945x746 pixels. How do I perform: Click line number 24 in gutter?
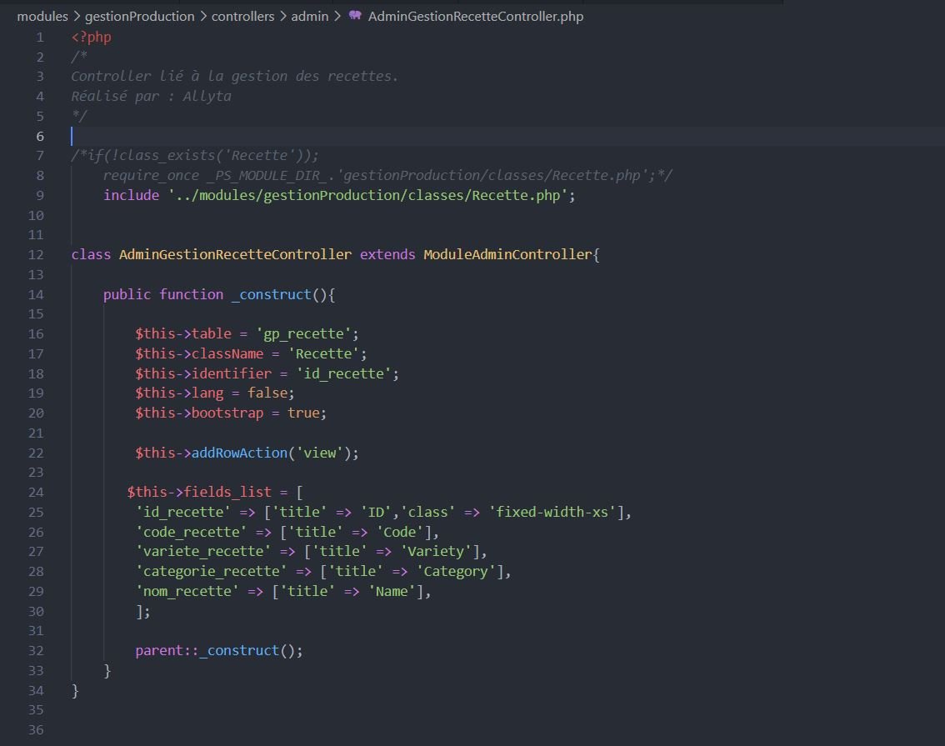pos(36,493)
